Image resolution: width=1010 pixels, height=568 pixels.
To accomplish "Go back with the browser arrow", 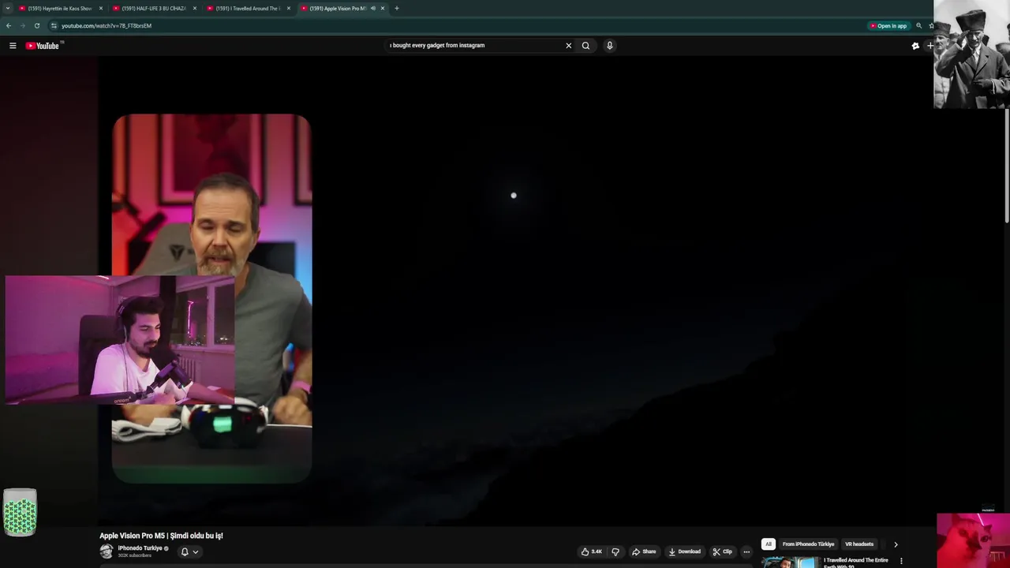I will [x=9, y=25].
